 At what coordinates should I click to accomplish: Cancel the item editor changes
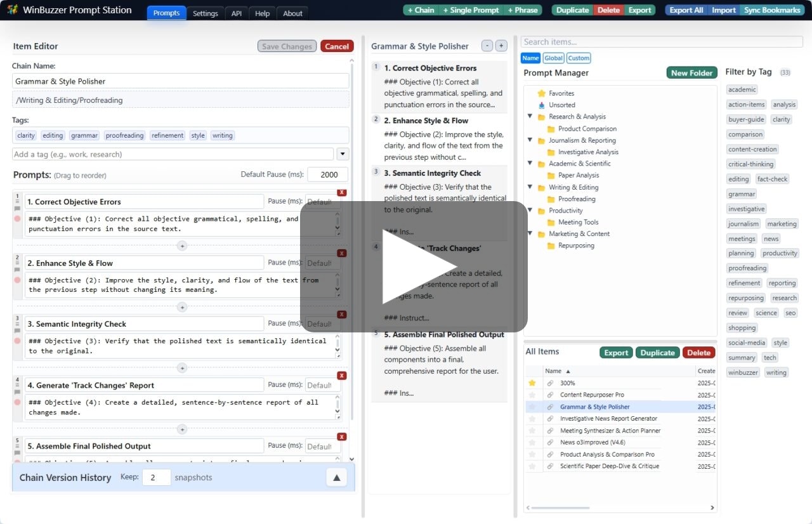(x=337, y=46)
